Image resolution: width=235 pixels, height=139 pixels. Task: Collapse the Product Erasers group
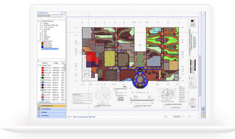pyautogui.click(x=39, y=41)
